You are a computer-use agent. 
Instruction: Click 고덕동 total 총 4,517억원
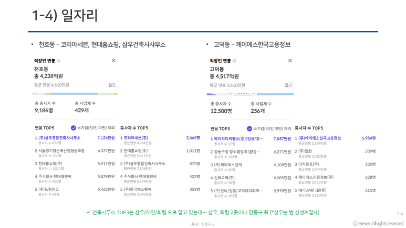(224, 76)
